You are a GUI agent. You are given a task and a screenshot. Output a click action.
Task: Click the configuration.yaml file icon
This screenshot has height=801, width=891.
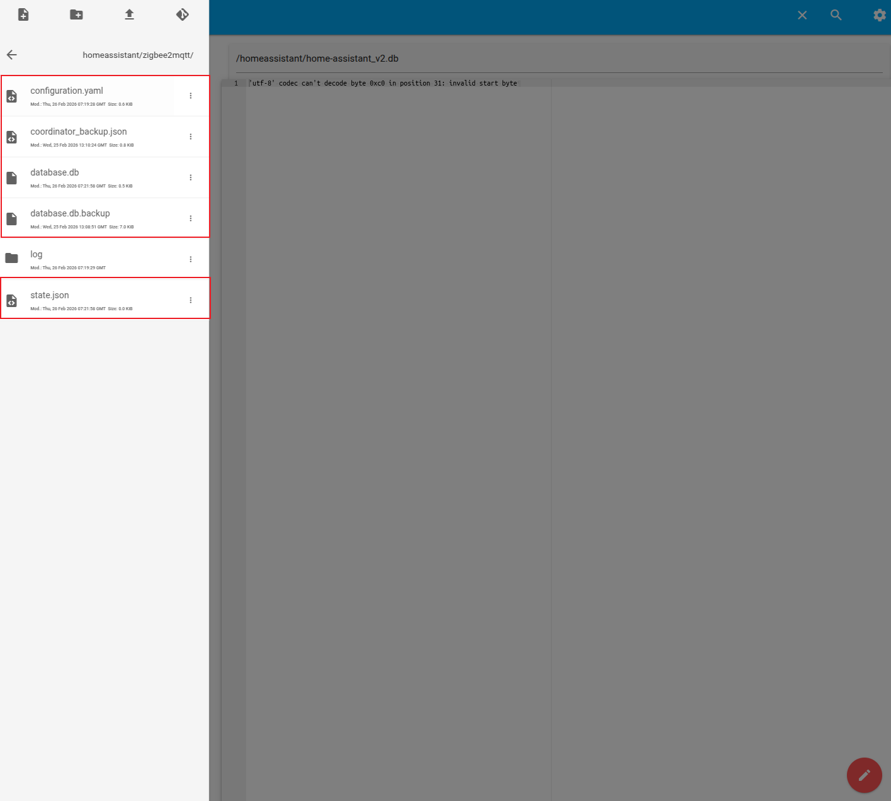click(11, 96)
